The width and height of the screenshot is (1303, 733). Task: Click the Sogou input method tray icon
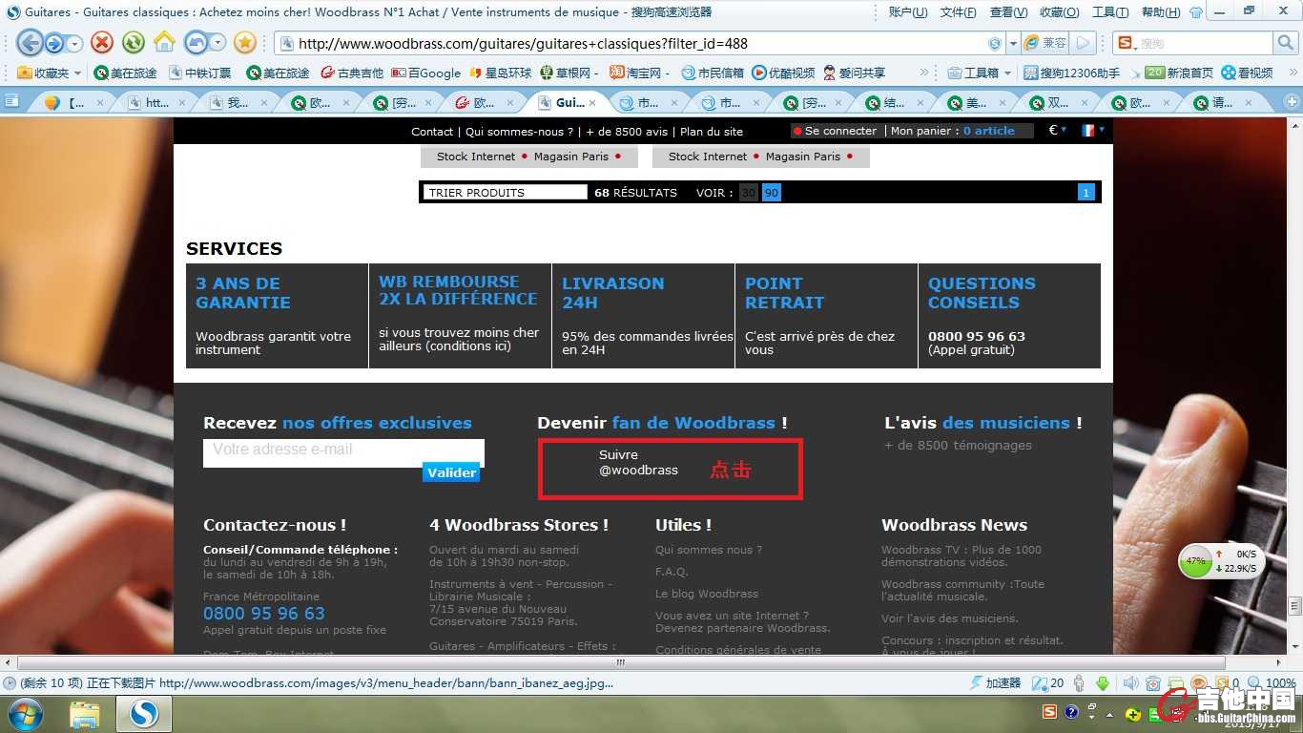coord(1049,712)
